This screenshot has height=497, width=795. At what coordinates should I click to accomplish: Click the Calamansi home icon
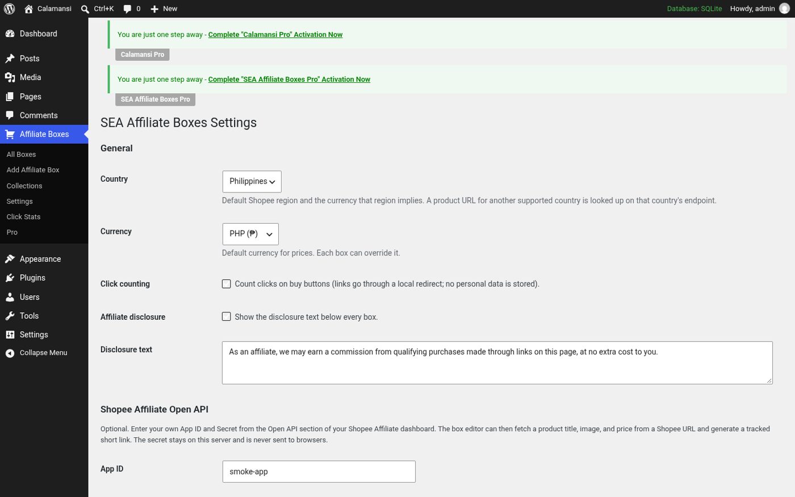point(29,9)
